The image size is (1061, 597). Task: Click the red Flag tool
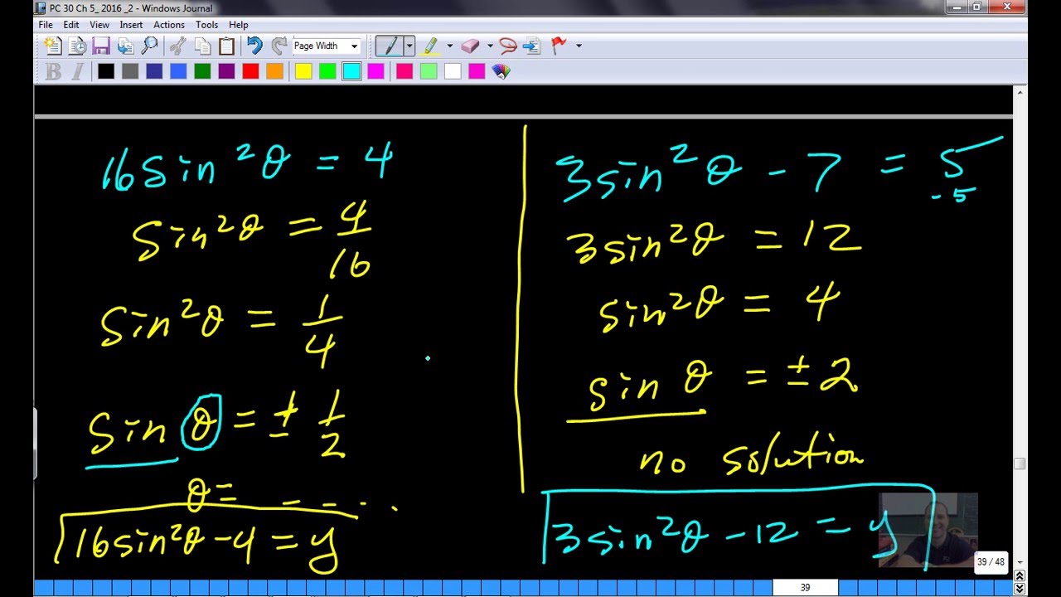pyautogui.click(x=559, y=46)
